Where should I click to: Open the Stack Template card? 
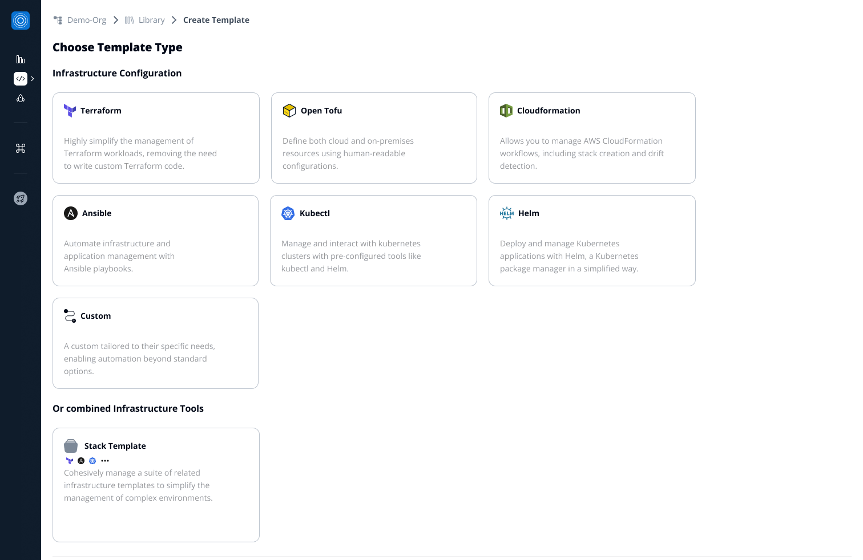pos(156,485)
